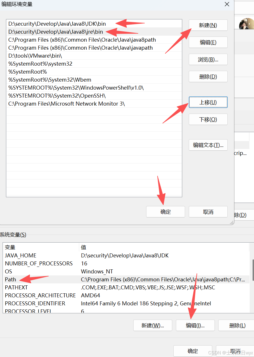254x357 pixels.
Task: Click the Windows_NT value cell
Action: (x=97, y=271)
